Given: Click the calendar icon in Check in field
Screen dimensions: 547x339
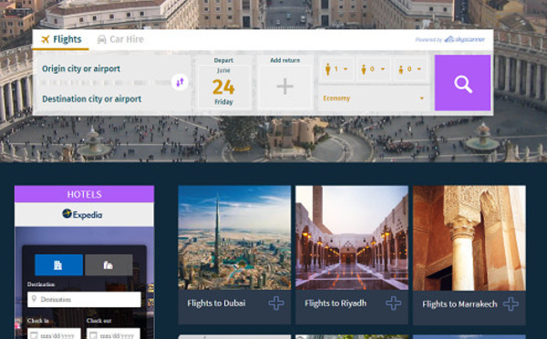Looking at the screenshot, I should pos(34,335).
